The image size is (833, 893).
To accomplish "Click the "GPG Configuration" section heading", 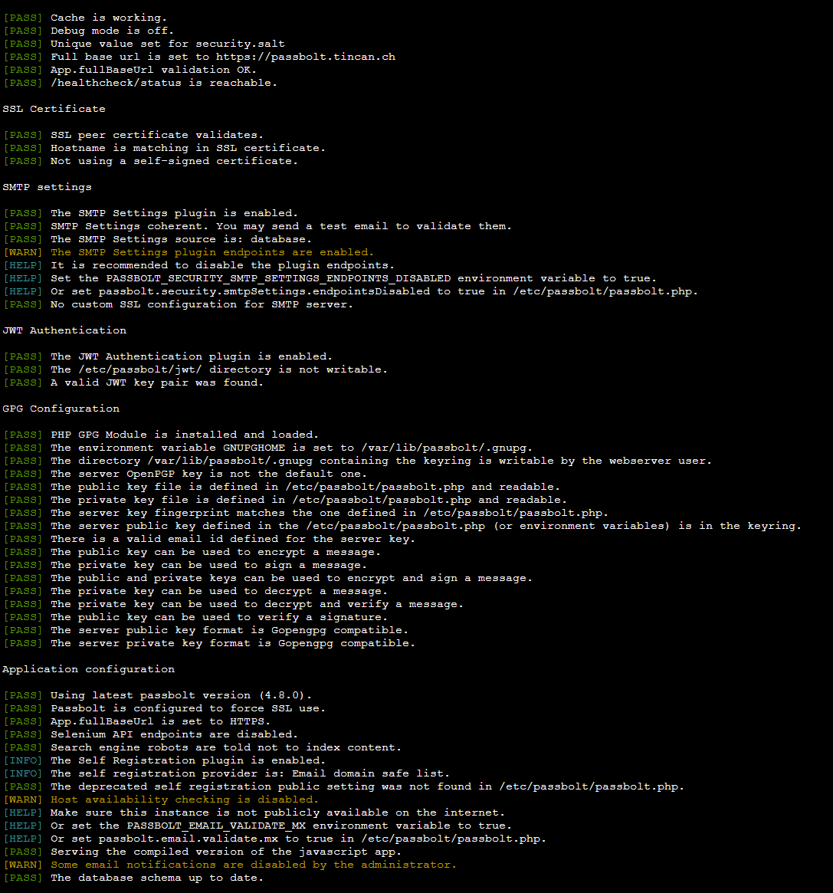I will click(61, 409).
